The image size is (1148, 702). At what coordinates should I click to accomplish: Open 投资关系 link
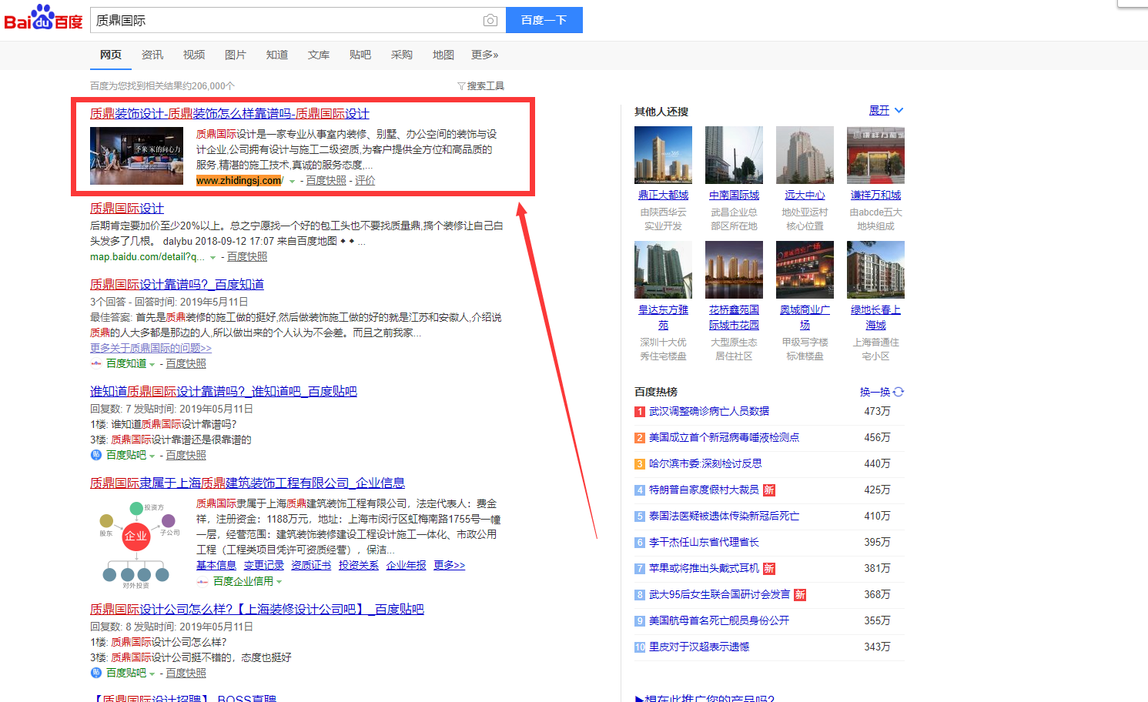pyautogui.click(x=359, y=565)
